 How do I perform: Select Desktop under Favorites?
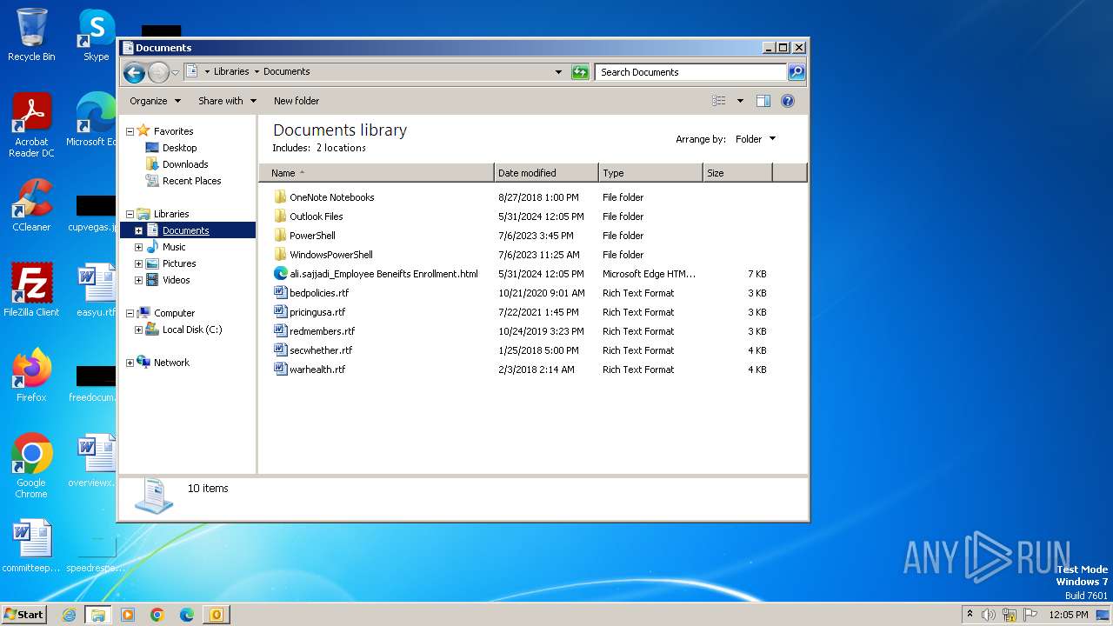pyautogui.click(x=171, y=148)
